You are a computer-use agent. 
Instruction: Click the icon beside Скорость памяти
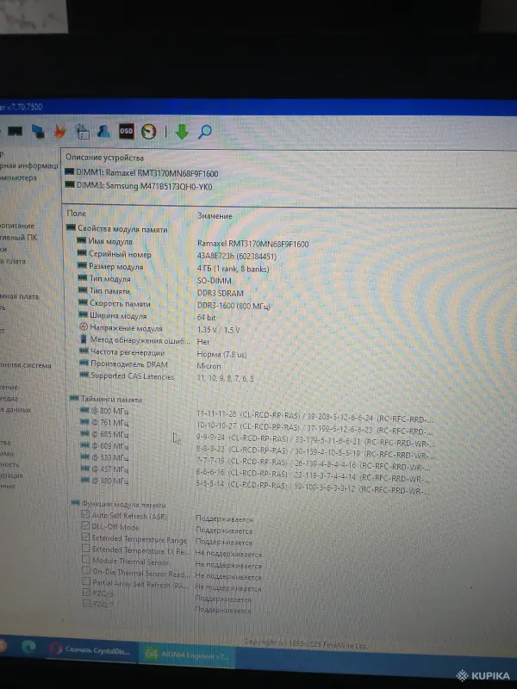coord(84,302)
